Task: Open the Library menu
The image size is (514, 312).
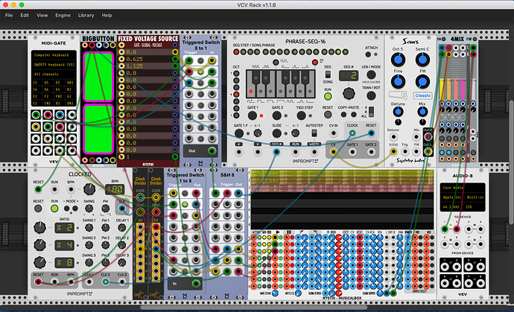Action: tap(86, 15)
